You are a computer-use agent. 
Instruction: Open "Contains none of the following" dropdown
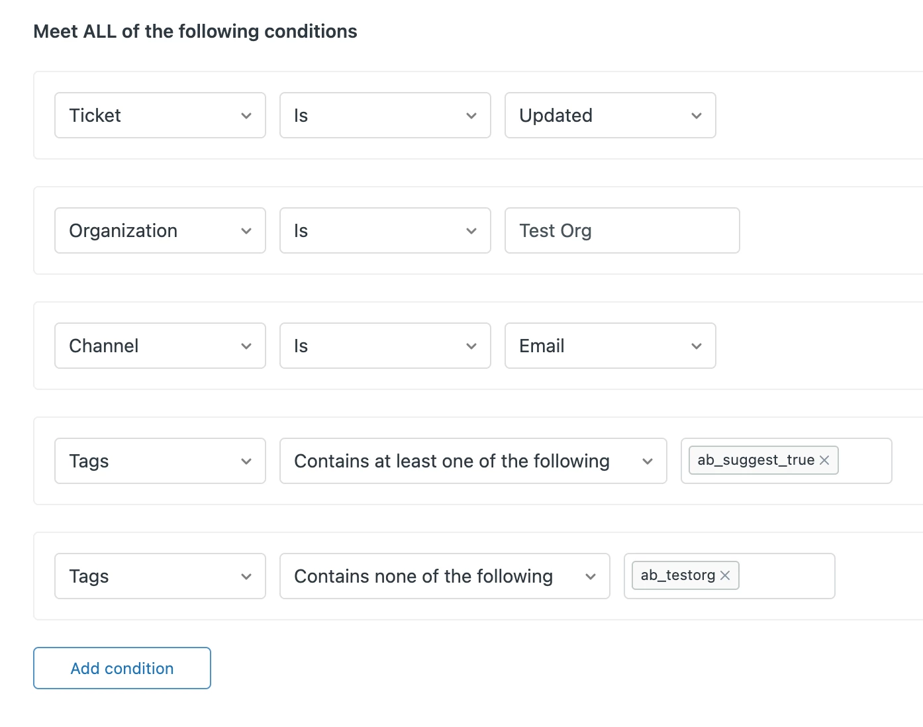444,576
